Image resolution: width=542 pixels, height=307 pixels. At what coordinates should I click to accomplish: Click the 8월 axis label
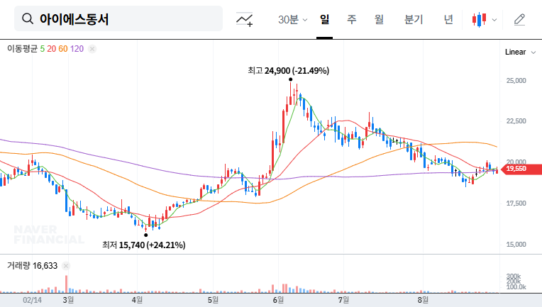pyautogui.click(x=423, y=300)
